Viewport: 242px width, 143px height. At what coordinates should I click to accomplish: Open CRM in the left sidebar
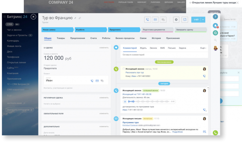[10, 24]
